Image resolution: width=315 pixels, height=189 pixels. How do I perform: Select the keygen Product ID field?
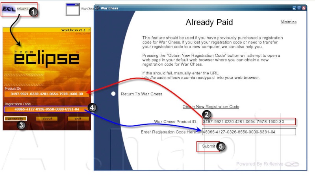click(x=46, y=94)
